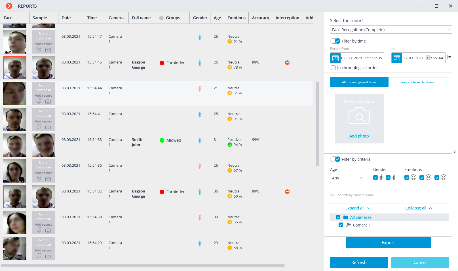Enable In chronological order checkbox
The image size is (458, 271).
click(333, 68)
